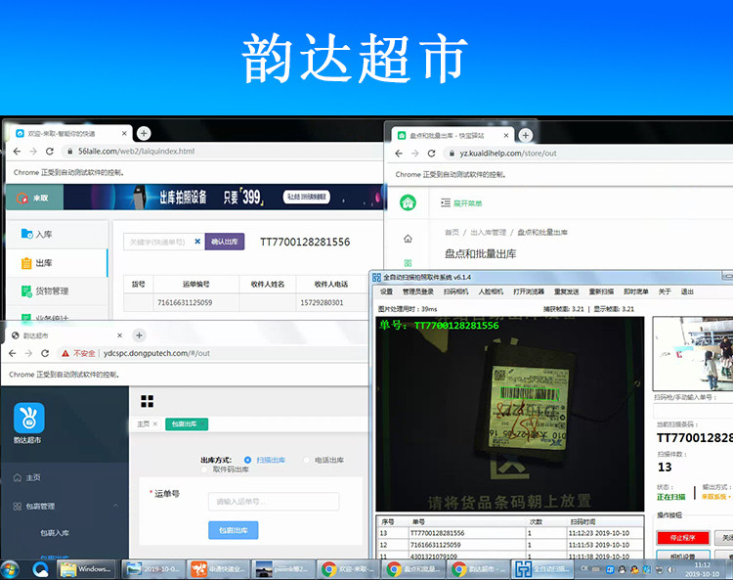Click 关于 in the scanner menu bar
This screenshot has width=733, height=580.
(665, 291)
